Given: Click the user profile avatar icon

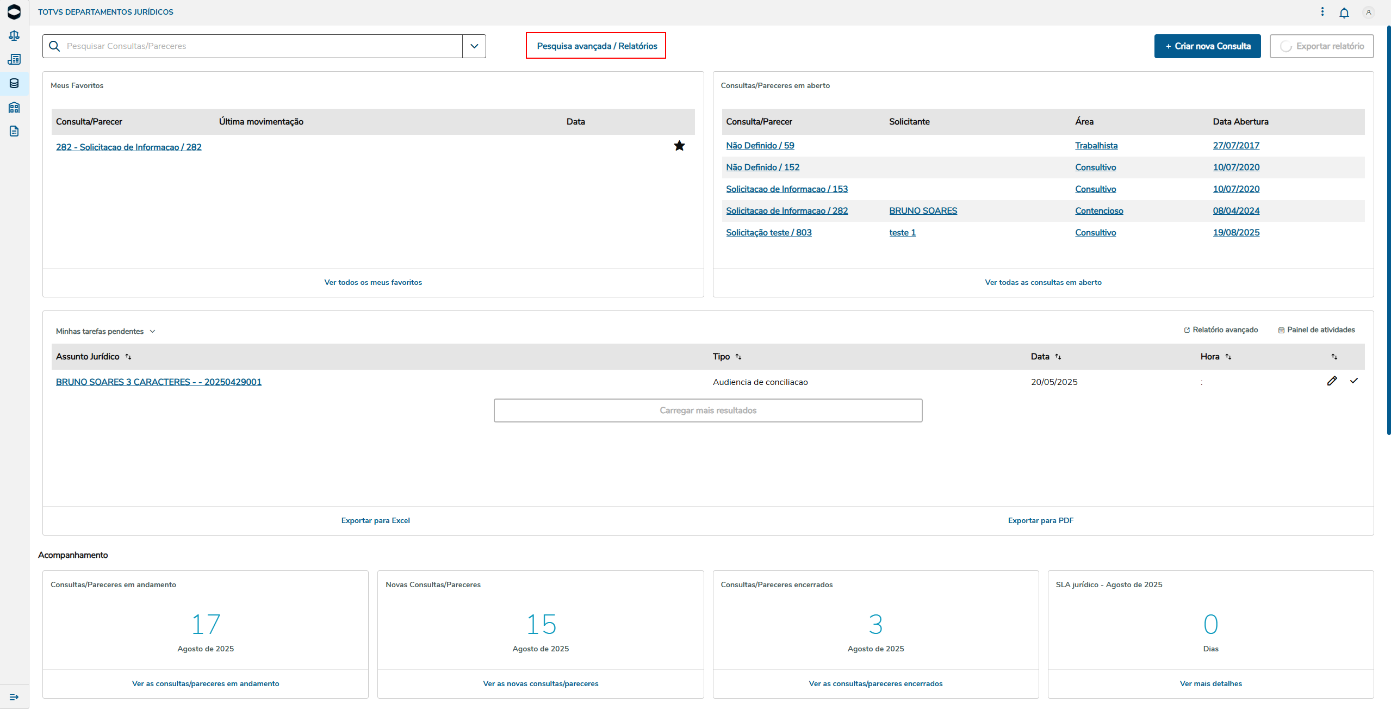Looking at the screenshot, I should [x=1368, y=13].
